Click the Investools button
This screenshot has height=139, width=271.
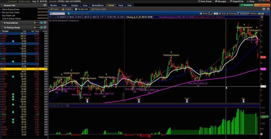pyautogui.click(x=247, y=5)
